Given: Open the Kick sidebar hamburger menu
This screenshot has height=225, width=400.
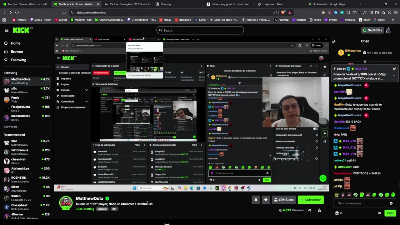Looking at the screenshot, I should pyautogui.click(x=7, y=30).
